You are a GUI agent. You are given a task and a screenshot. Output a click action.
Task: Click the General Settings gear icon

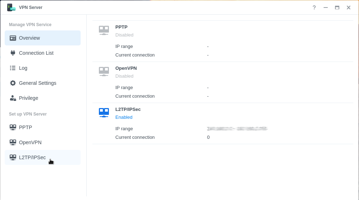click(x=13, y=83)
